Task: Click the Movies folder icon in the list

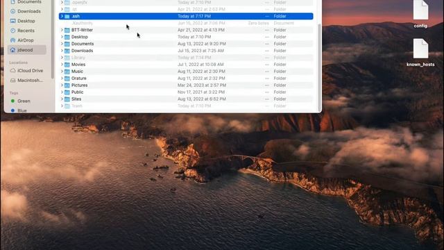Action: [67, 65]
